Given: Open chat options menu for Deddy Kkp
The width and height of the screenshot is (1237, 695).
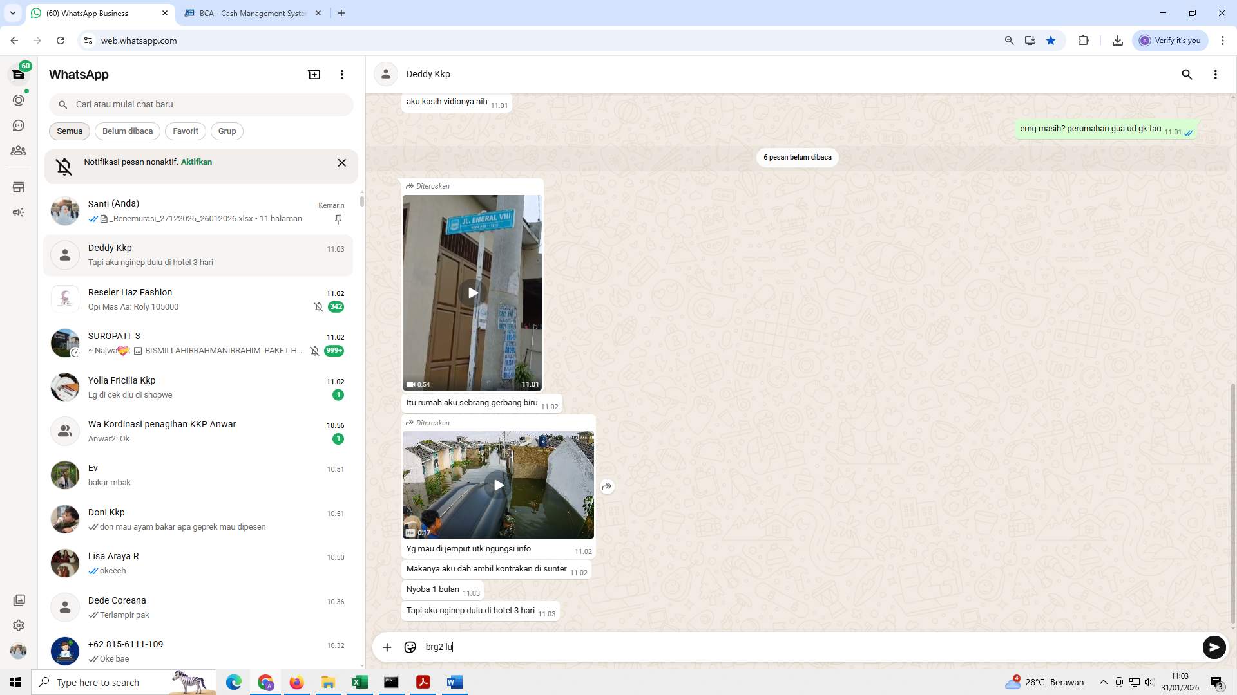Looking at the screenshot, I should click(1216, 75).
